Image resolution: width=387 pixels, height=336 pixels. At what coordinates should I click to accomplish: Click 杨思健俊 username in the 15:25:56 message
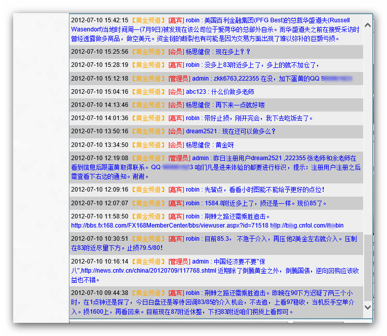tap(198, 52)
